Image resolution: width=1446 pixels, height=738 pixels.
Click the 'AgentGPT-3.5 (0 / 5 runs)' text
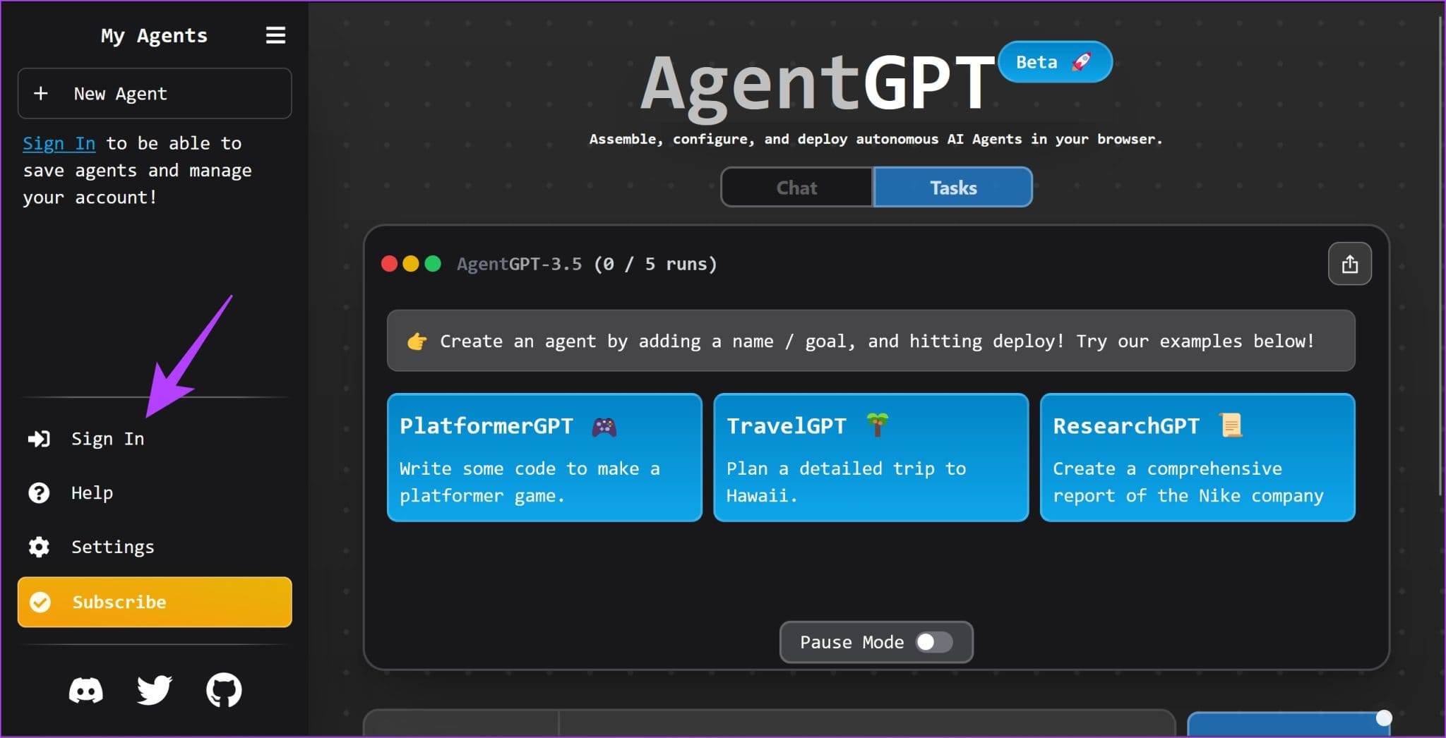tap(587, 264)
